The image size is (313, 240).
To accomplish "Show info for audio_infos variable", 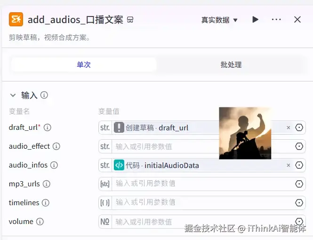I will pyautogui.click(x=54, y=165).
